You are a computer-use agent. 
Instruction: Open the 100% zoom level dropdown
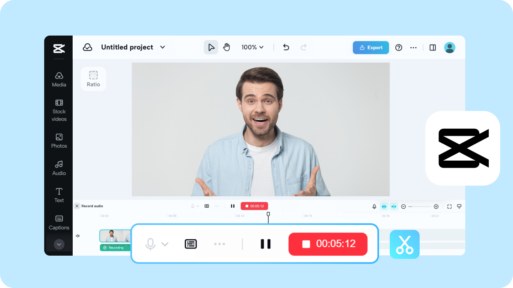pos(253,47)
